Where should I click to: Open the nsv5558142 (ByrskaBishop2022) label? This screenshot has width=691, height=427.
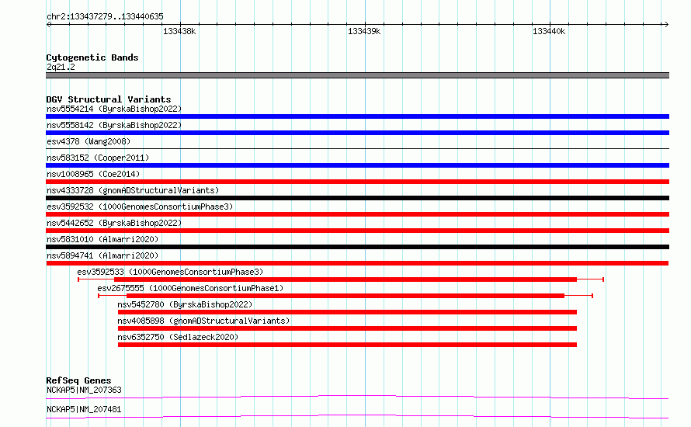tap(114, 125)
